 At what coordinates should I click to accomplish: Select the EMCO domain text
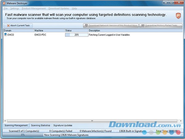11,35
